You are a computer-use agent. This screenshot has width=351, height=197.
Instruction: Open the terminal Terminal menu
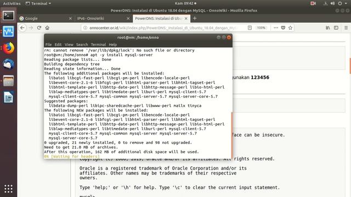coord(98,44)
